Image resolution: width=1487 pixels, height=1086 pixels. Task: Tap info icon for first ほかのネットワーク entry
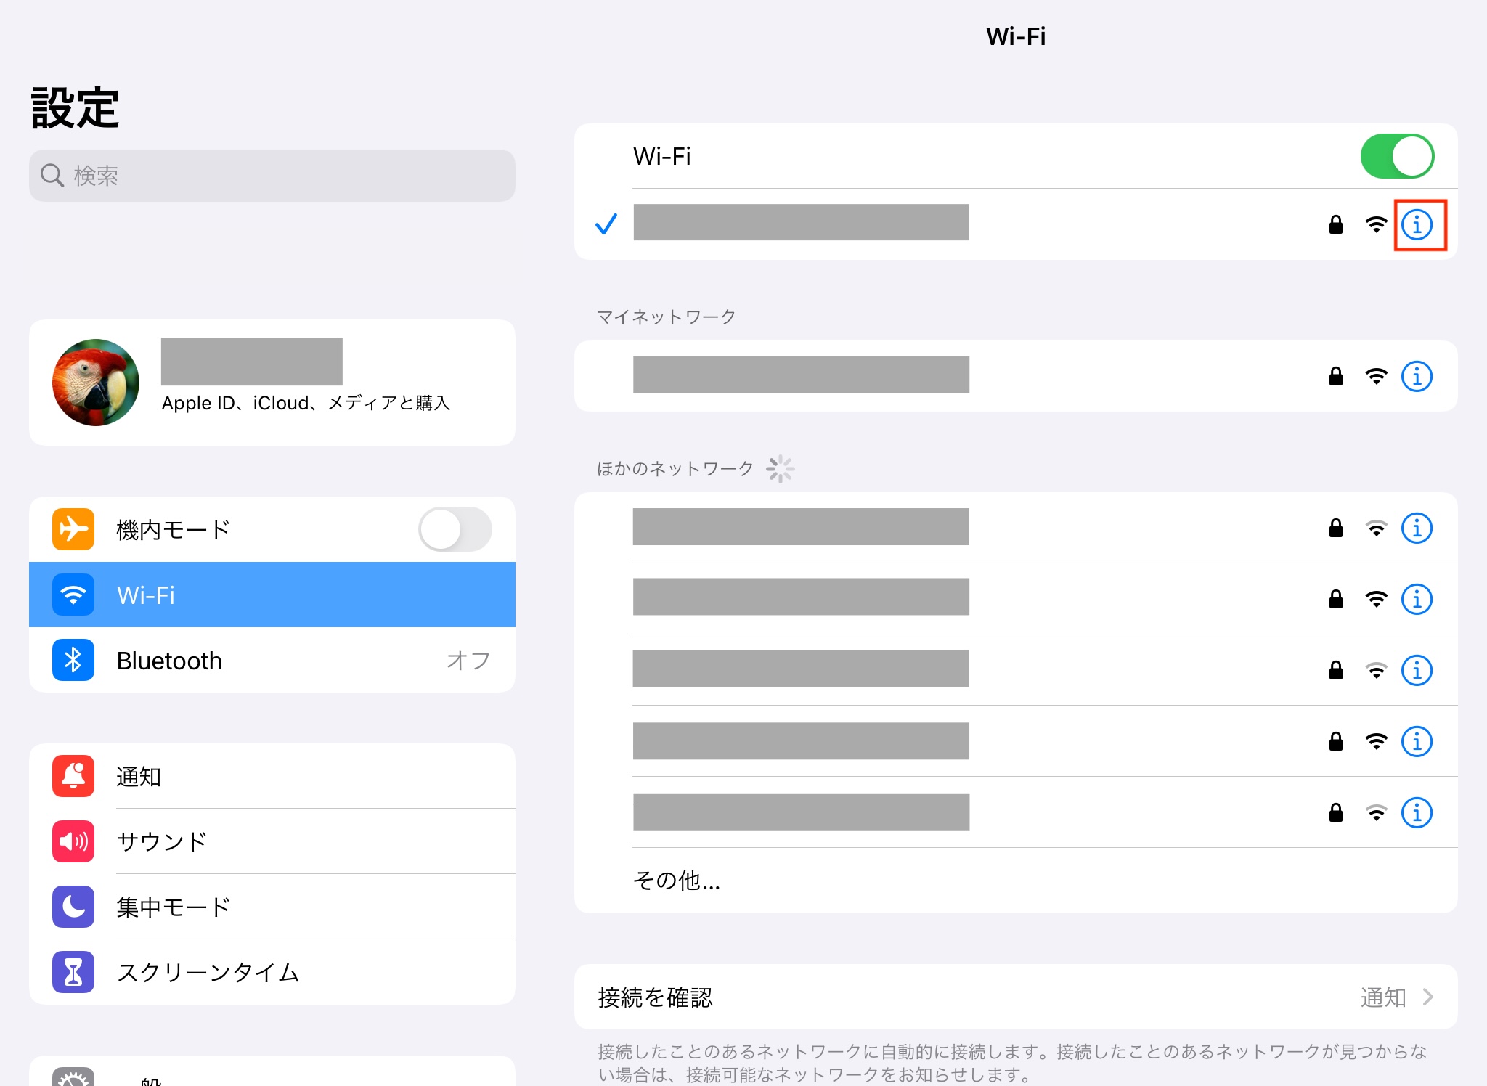pyautogui.click(x=1416, y=528)
